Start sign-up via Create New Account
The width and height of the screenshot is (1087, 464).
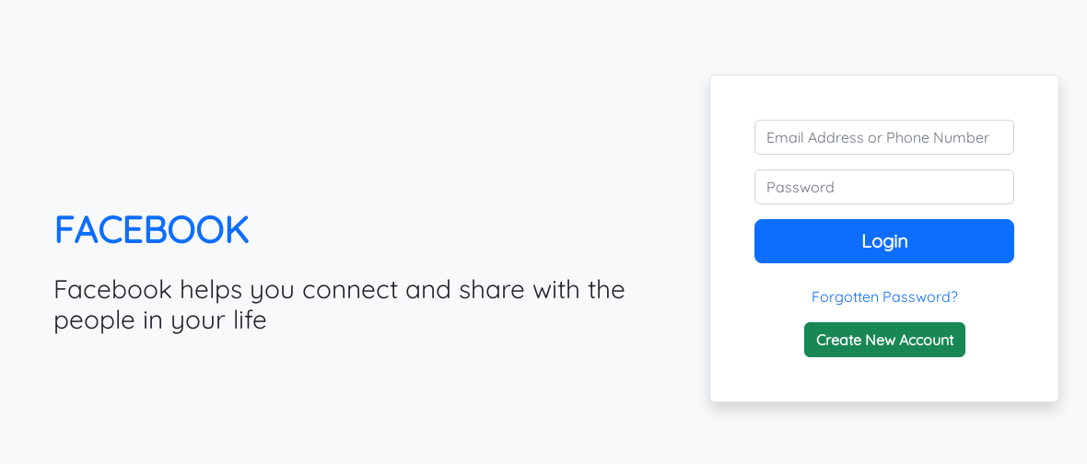[x=884, y=340]
